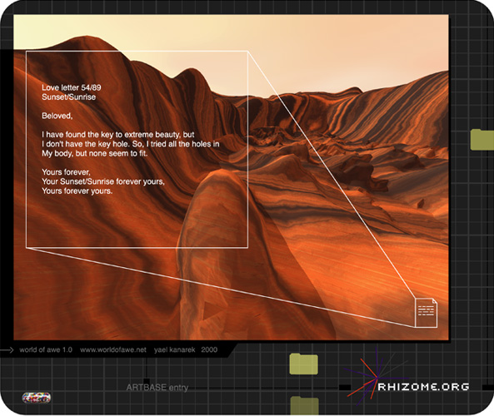This screenshot has height=416, width=494.
Task: Click 'Your Sunset/Sunrise forever yours,' line
Action: pos(103,181)
